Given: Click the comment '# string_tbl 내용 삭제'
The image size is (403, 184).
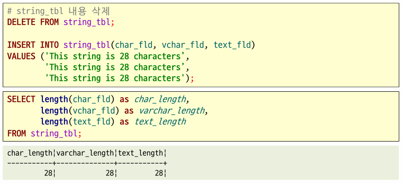Looking at the screenshot, I should (58, 11).
